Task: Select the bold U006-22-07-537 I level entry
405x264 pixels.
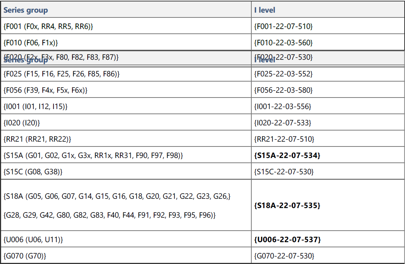Action: (x=287, y=240)
